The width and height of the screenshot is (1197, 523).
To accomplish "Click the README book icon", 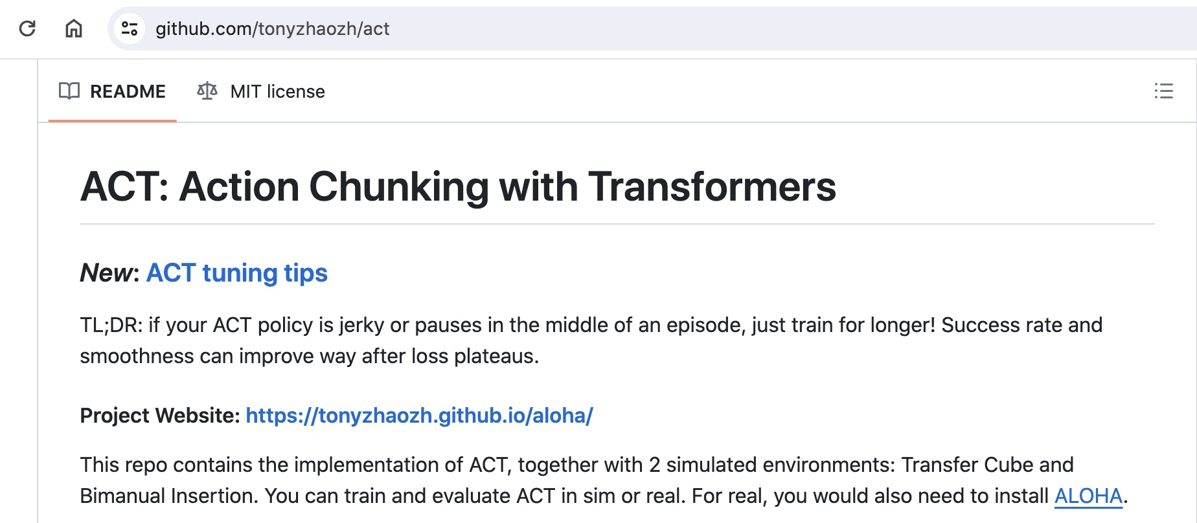I will (x=69, y=91).
